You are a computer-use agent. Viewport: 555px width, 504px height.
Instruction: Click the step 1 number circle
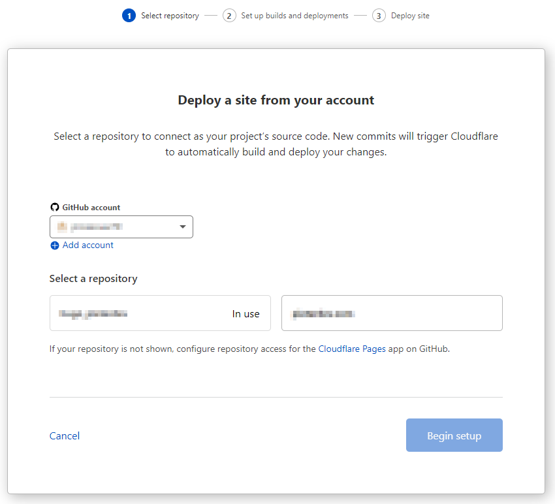(129, 16)
